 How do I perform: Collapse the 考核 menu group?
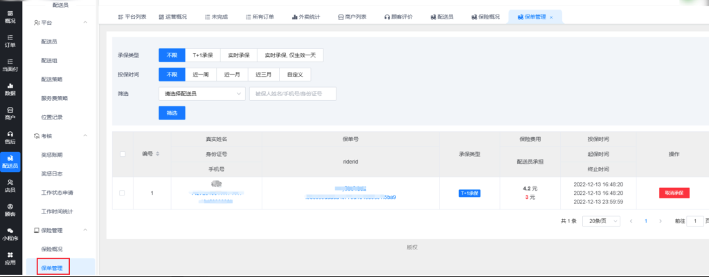pos(84,136)
